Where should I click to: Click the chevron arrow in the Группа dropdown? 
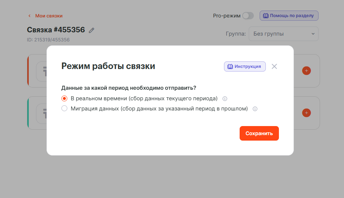313,34
